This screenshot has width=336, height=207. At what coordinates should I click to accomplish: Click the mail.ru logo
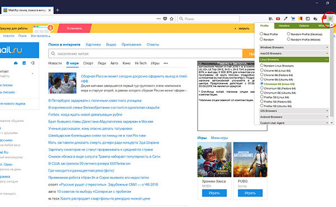point(11,50)
